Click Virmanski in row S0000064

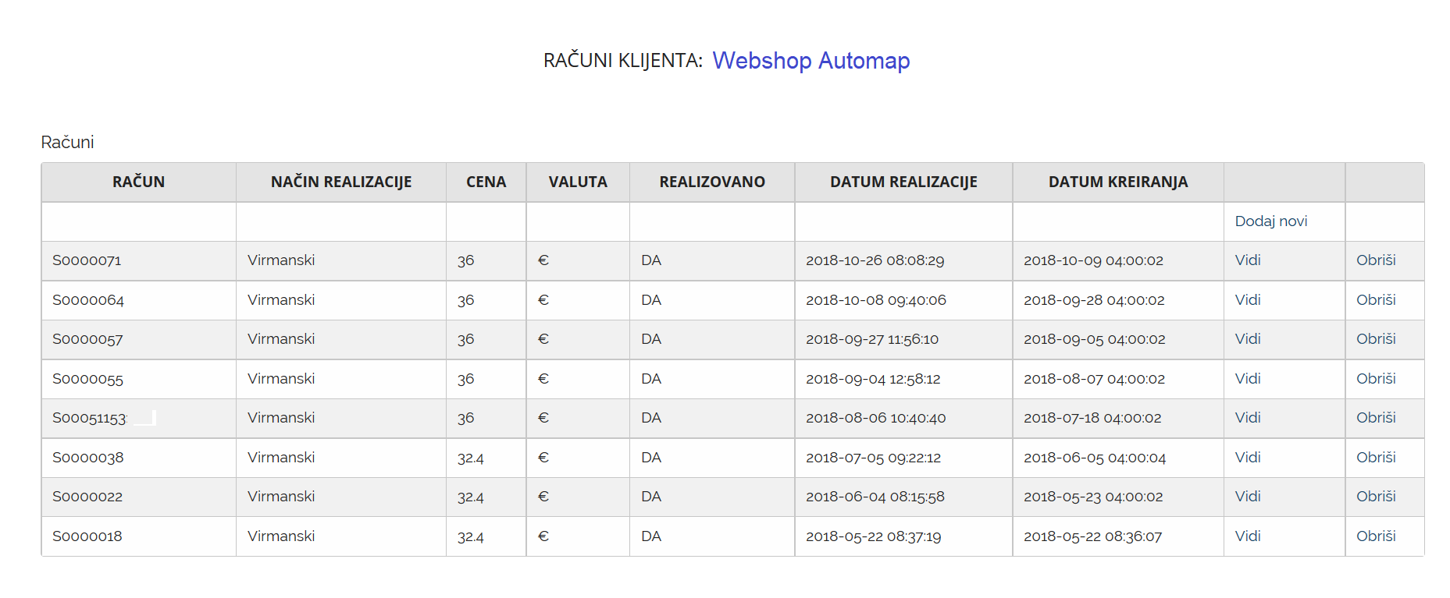tap(281, 300)
